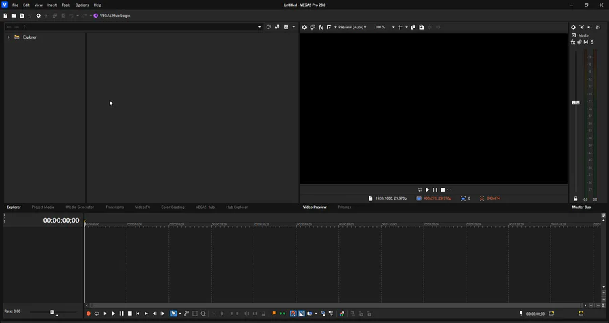Open the 100 % zoom dropdown
The image size is (609, 323).
tap(393, 27)
